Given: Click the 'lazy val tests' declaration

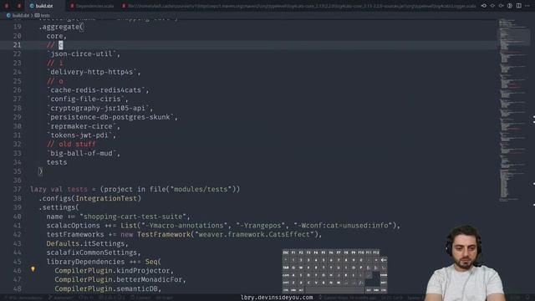Looking at the screenshot, I should pos(59,189).
